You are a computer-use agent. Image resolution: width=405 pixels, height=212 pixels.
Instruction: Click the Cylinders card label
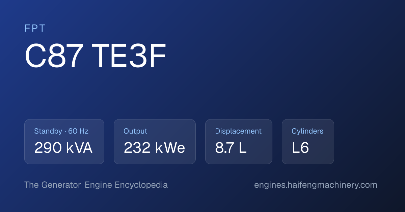(307, 131)
